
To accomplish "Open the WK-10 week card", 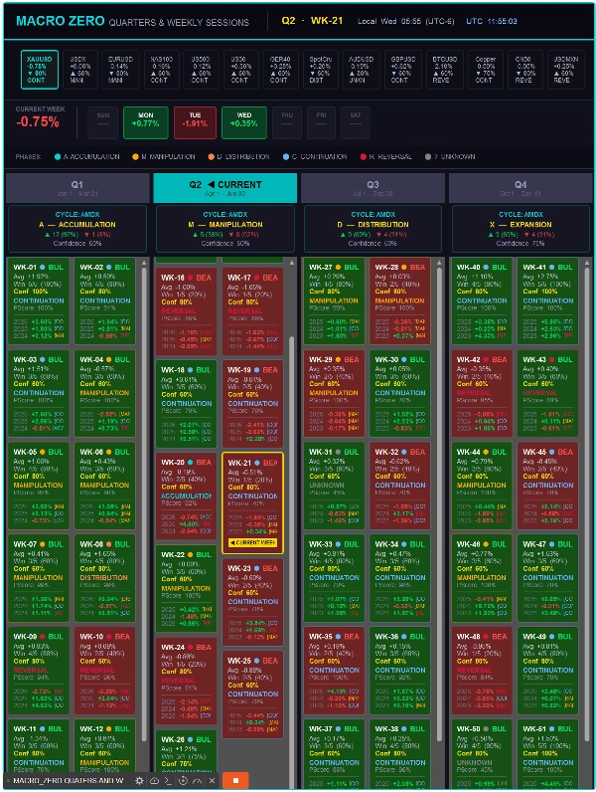I will coord(104,671).
